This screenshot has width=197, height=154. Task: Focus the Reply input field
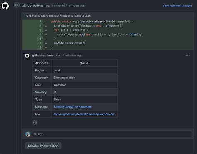pos(112,134)
